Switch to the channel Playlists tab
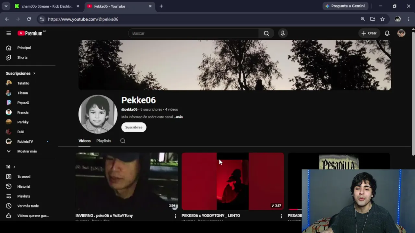 (x=104, y=141)
